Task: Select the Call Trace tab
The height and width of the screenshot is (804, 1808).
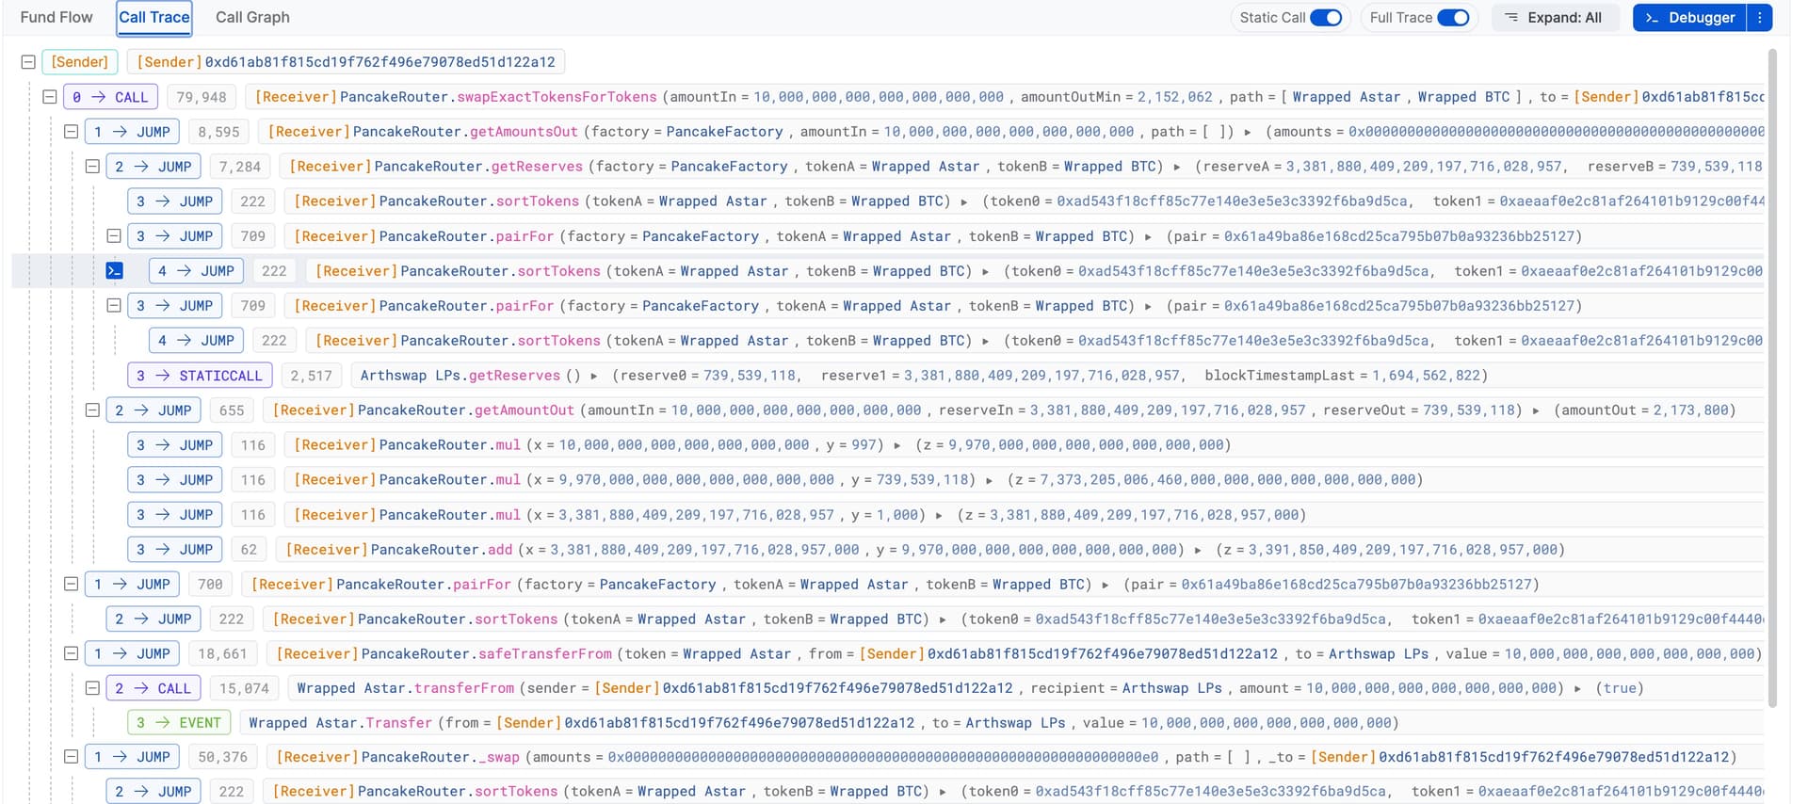Action: coord(154,17)
